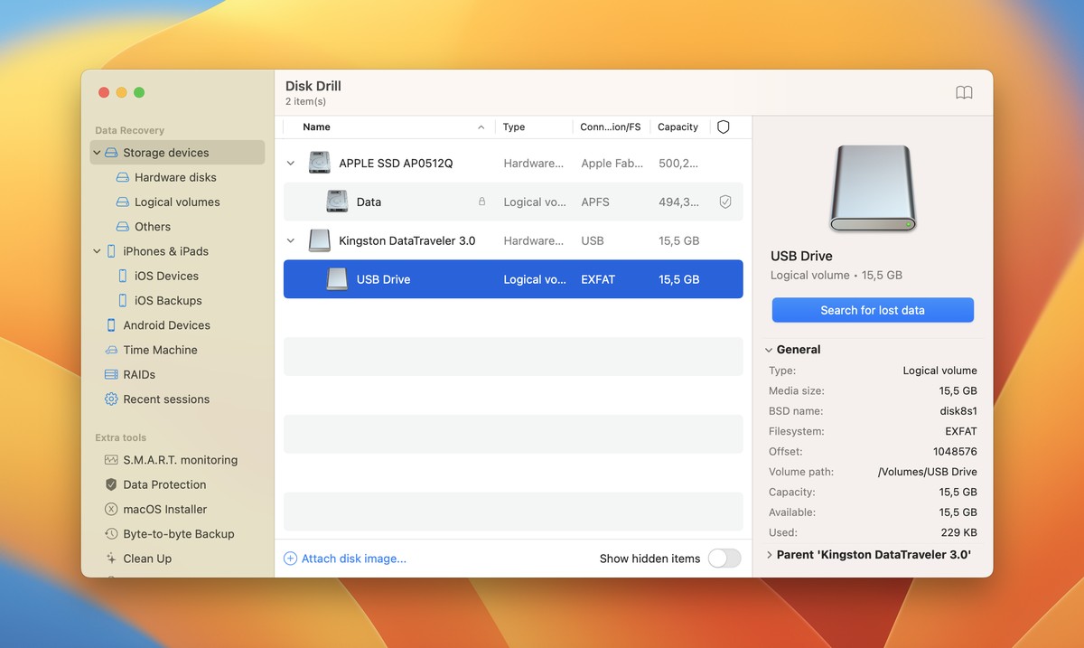This screenshot has width=1084, height=648.
Task: Click the Time Machine icon
Action: pyautogui.click(x=111, y=350)
